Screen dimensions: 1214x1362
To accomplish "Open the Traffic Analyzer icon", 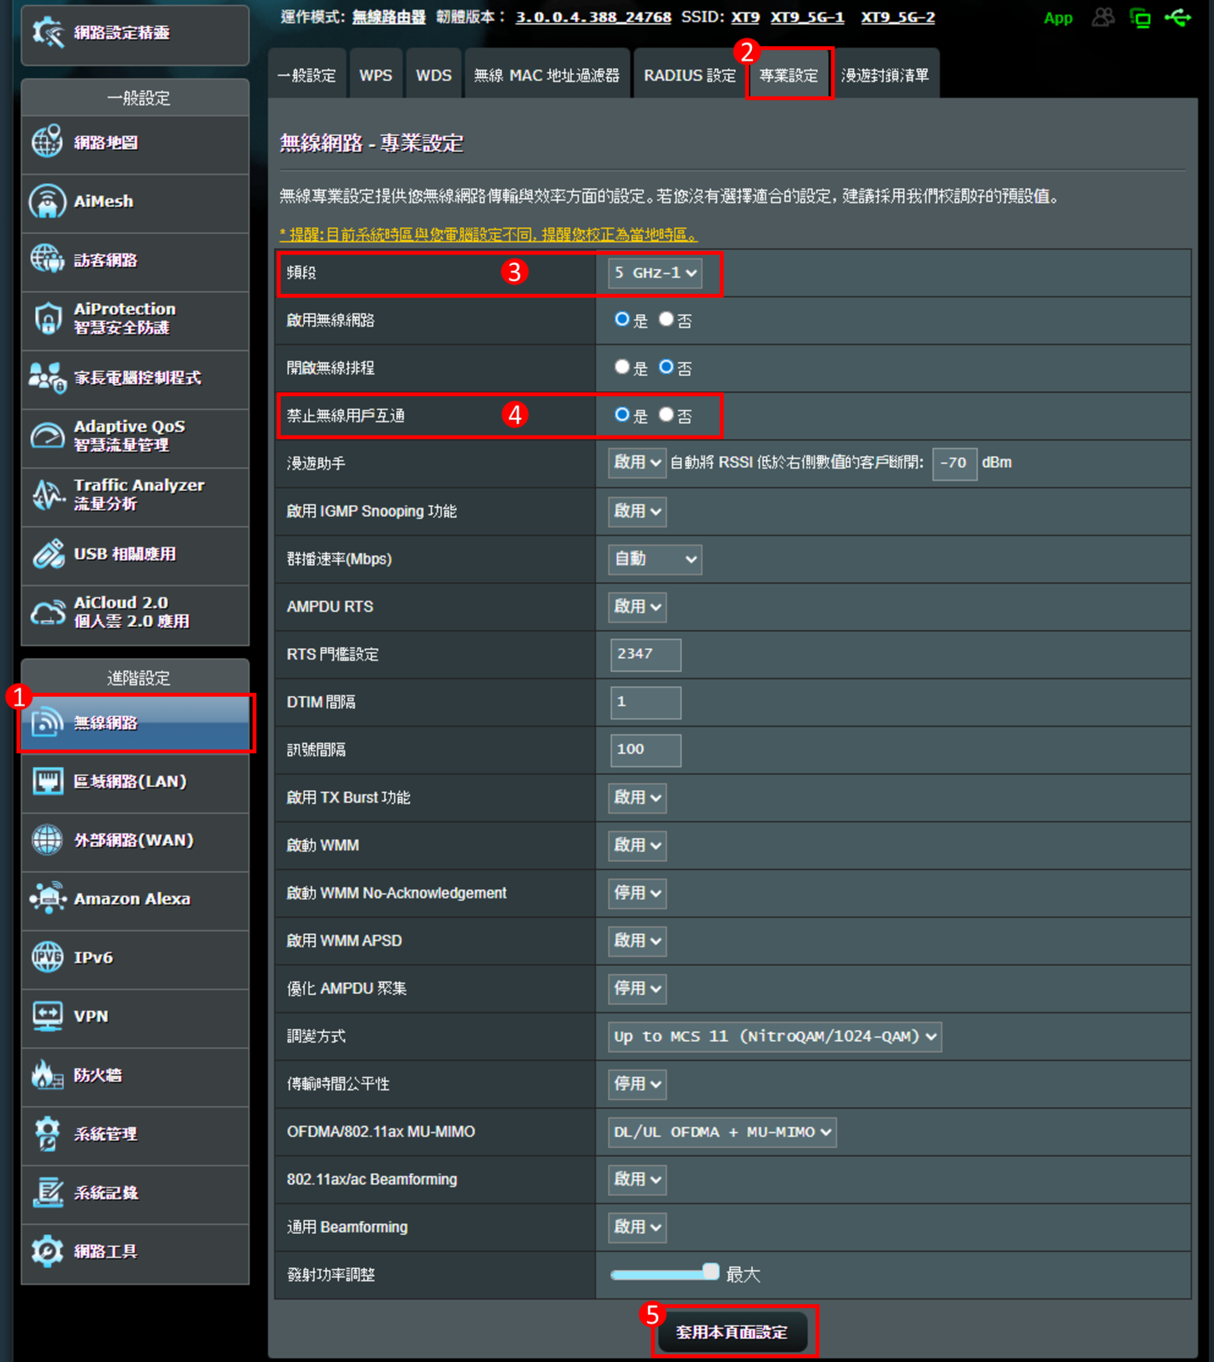I will [47, 494].
